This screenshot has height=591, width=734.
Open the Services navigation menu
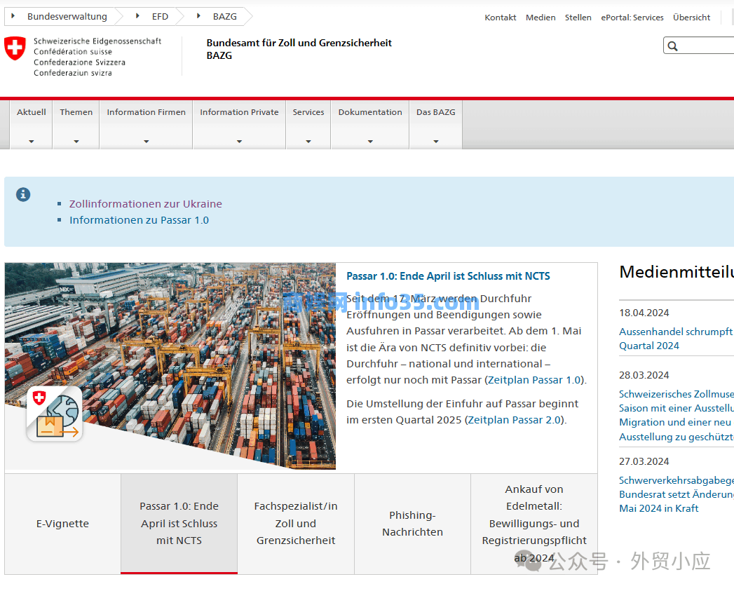(308, 124)
